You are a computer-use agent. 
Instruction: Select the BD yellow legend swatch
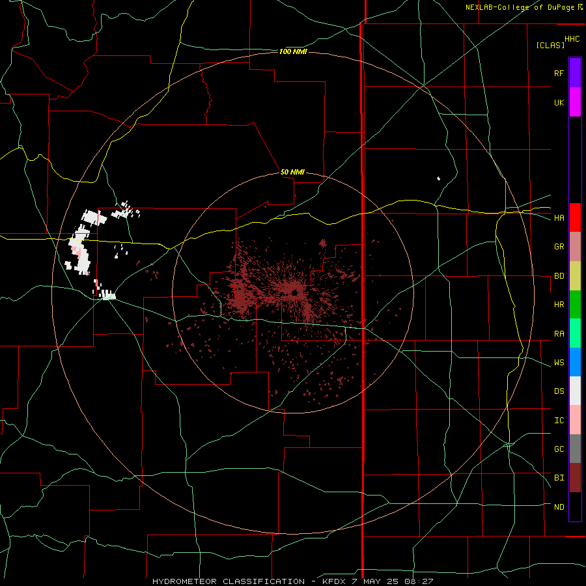[x=575, y=276]
